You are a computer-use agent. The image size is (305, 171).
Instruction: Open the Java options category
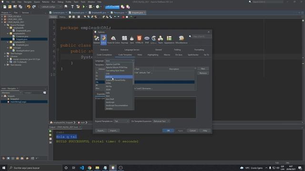tap(132, 40)
